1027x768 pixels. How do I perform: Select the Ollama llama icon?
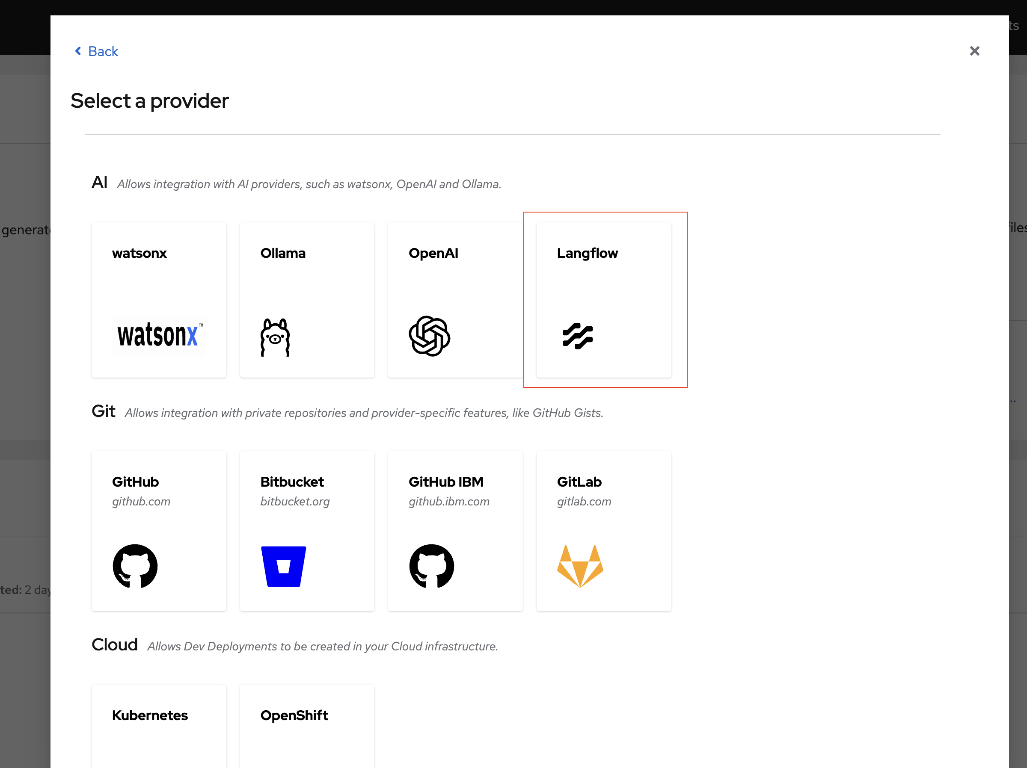275,337
